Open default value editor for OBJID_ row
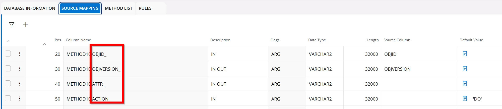The width and height of the screenshot is (502, 109). pyautogui.click(x=465, y=54)
